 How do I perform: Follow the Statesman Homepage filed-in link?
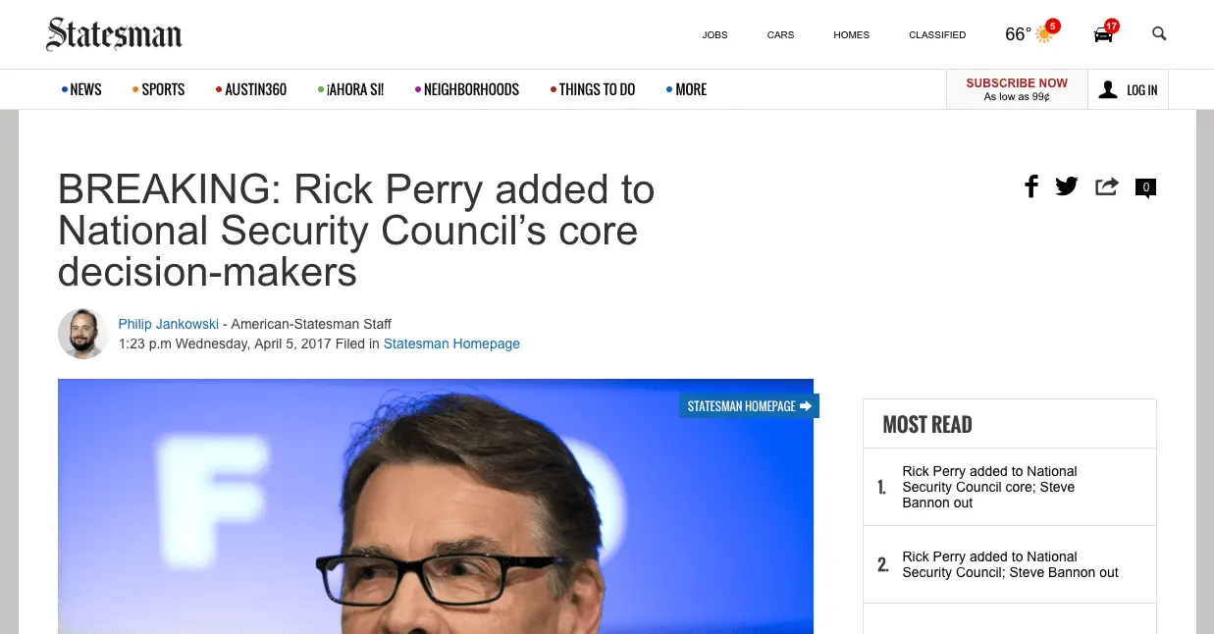click(x=451, y=343)
